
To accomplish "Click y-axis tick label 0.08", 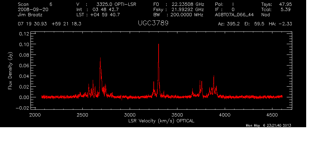I will pyautogui.click(x=24, y=55).
